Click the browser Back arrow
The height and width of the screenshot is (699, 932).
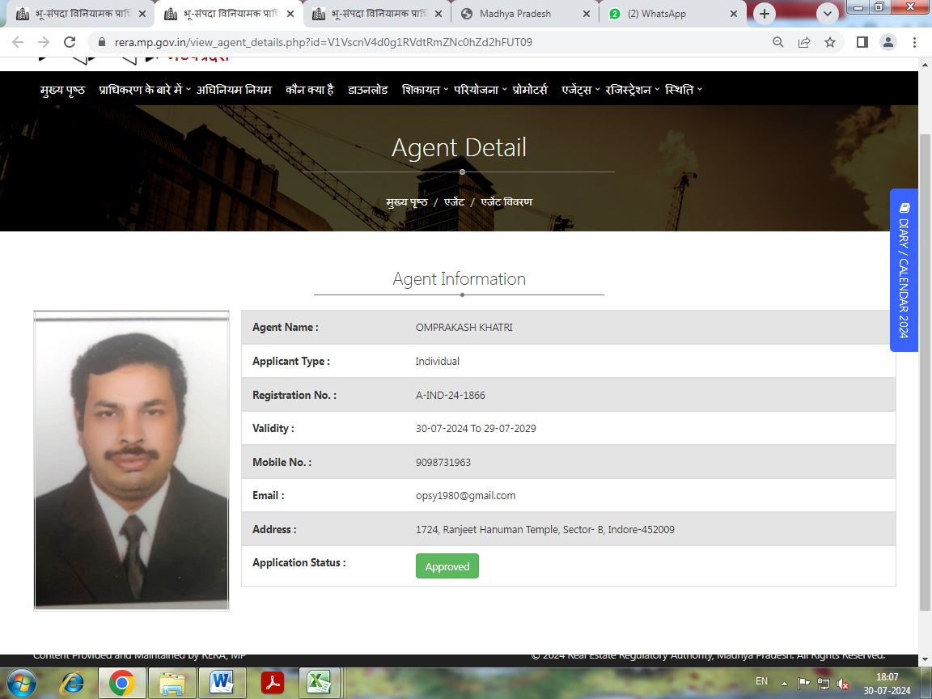[x=18, y=42]
